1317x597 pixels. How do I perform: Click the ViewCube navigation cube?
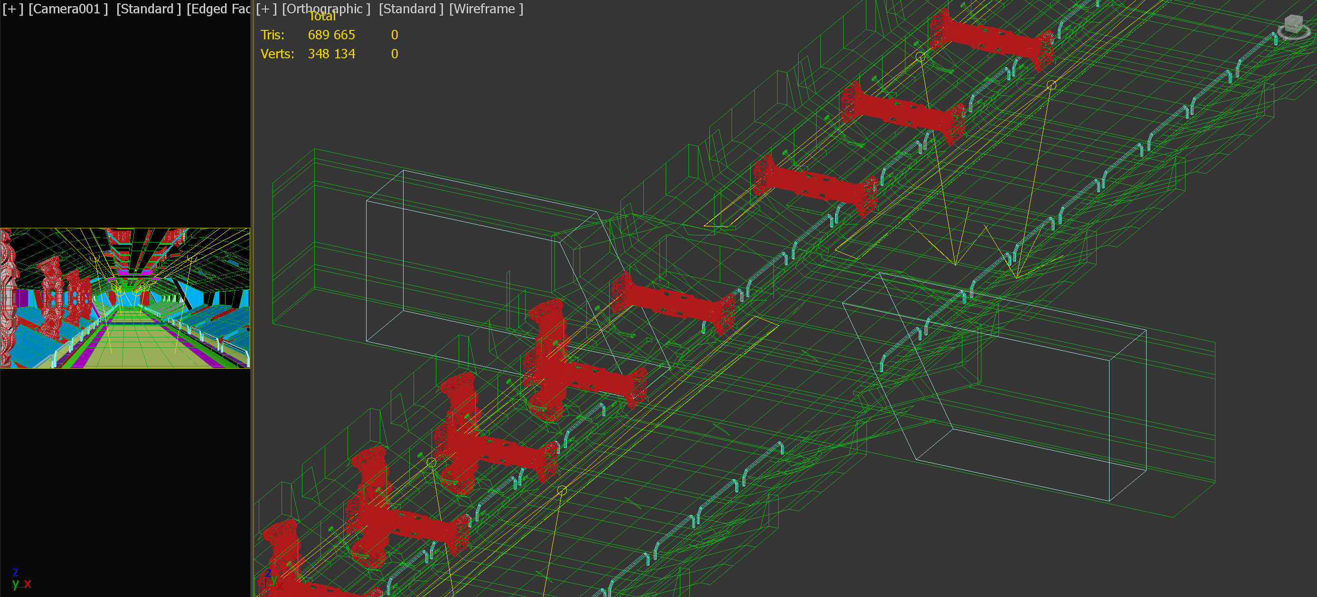(1293, 22)
